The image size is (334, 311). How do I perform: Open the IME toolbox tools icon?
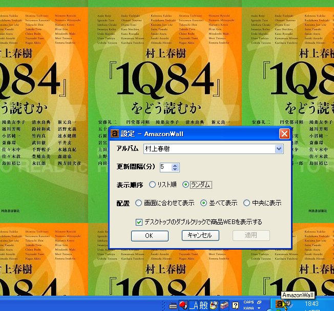click(224, 306)
